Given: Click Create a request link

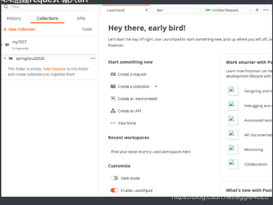Looking at the screenshot, I should click(x=132, y=74).
